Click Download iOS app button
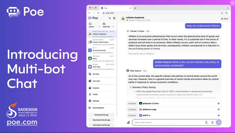This screenshot has height=133, width=235. coord(101,115)
